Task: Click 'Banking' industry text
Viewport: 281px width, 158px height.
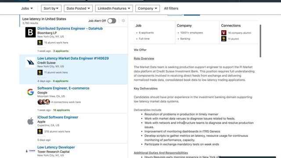Action: point(185,39)
